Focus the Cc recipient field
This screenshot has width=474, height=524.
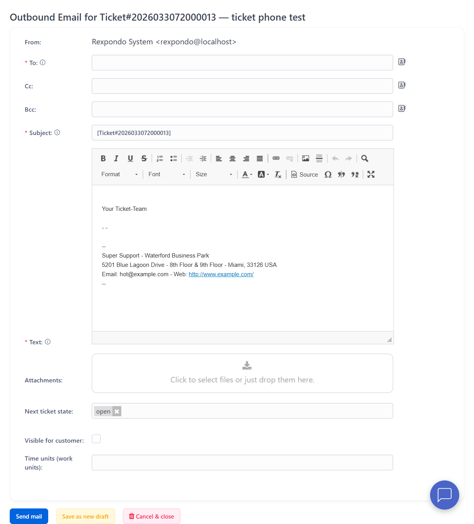click(x=242, y=86)
